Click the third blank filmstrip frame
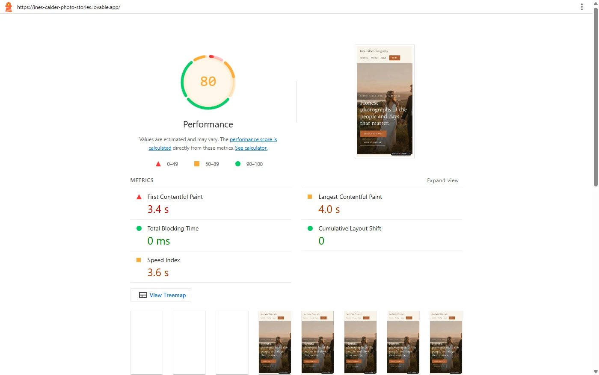Screen dimensions: 599x375 pos(232,343)
